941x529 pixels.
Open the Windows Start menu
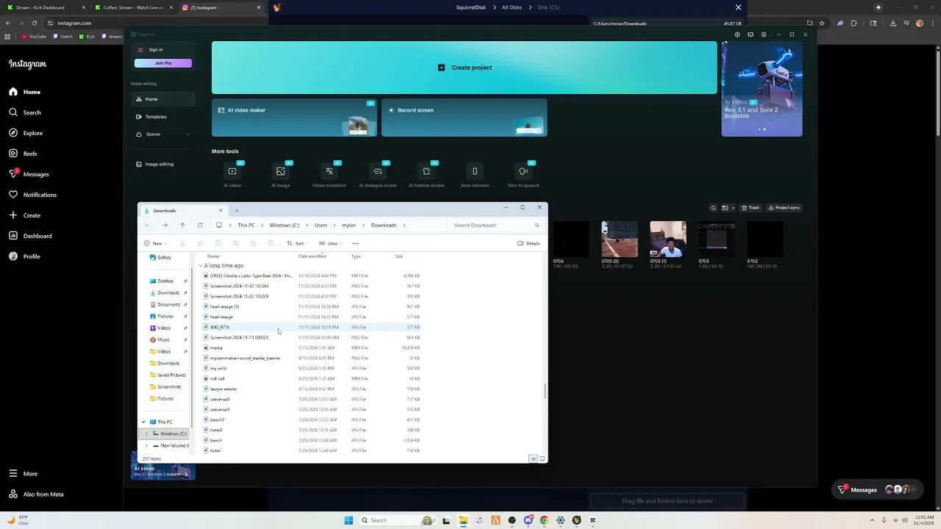point(348,520)
